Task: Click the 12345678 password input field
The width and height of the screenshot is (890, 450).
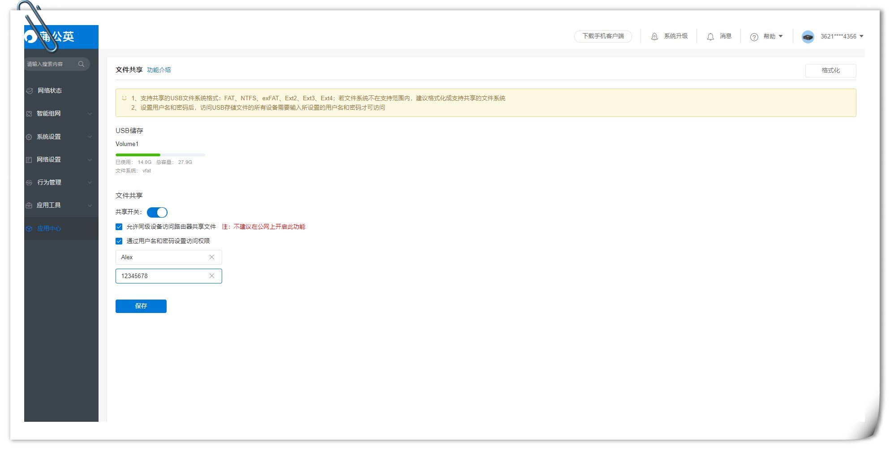Action: coord(168,276)
